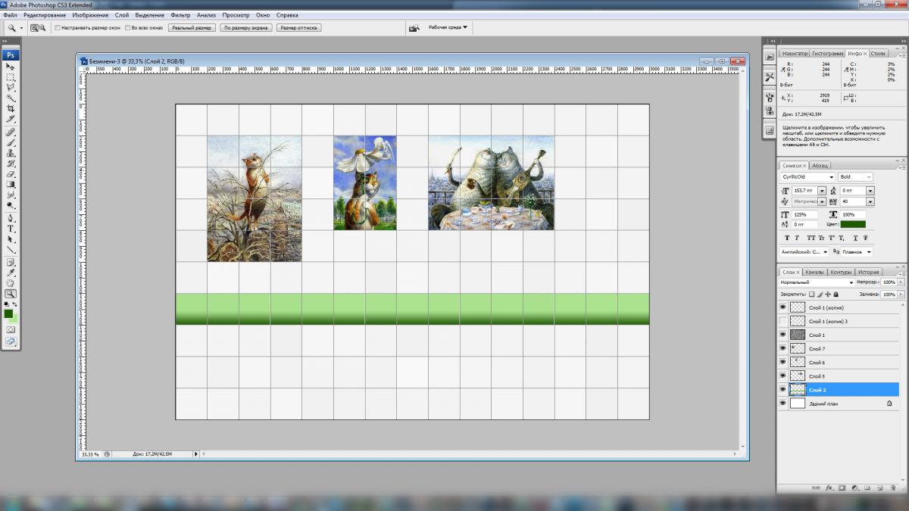Delete the current layer via trash icon
This screenshot has width=909, height=511.
click(x=893, y=488)
